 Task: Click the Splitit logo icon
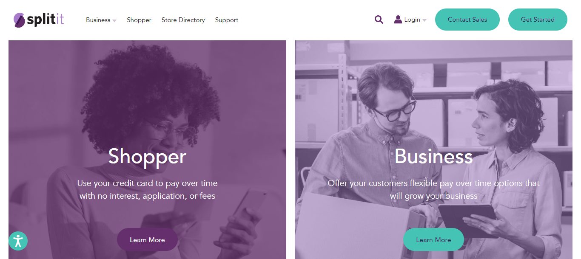click(19, 20)
